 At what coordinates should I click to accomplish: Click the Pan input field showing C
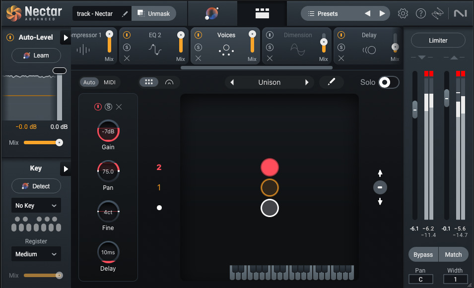click(420, 280)
